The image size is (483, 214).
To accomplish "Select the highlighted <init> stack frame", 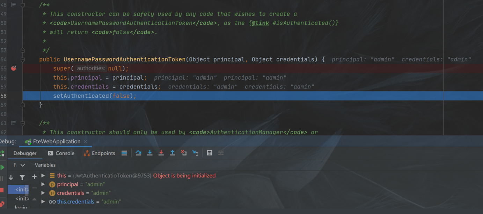I will (x=19, y=190).
